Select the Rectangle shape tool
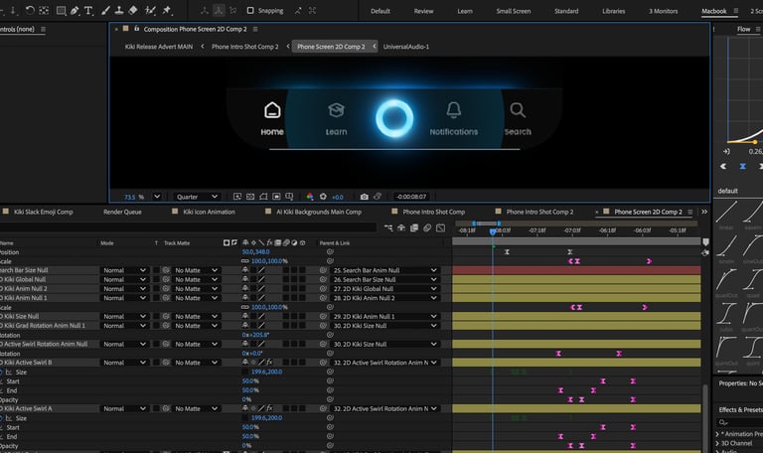 point(61,11)
